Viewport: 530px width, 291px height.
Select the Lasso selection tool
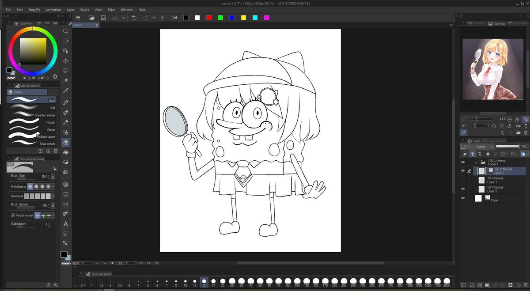(66, 71)
